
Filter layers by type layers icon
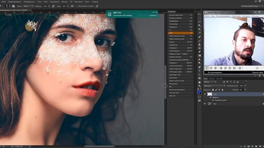(x=231, y=82)
